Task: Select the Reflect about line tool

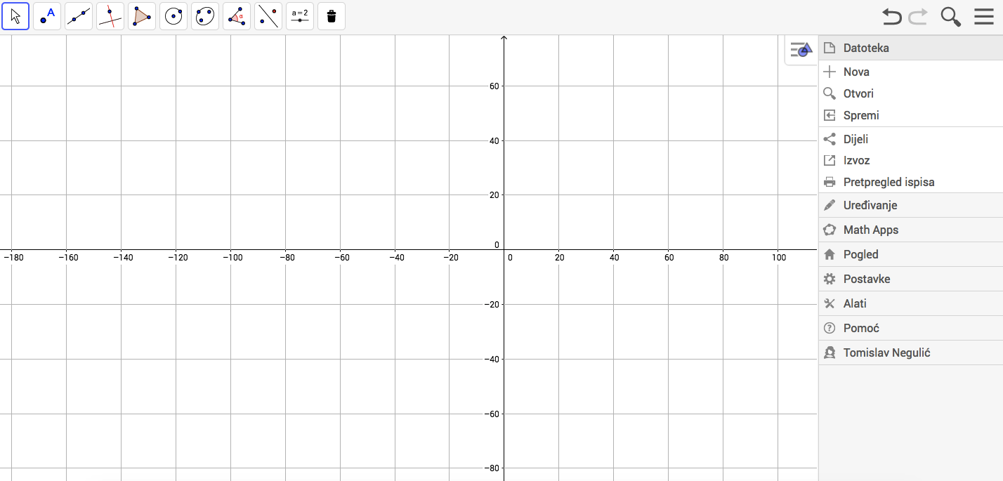Action: click(268, 16)
